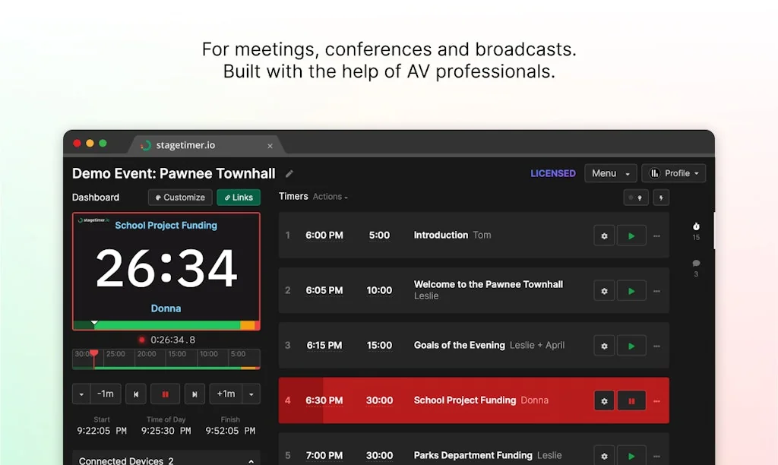Open settings for the Introduction timer
This screenshot has width=778, height=465.
click(x=604, y=236)
